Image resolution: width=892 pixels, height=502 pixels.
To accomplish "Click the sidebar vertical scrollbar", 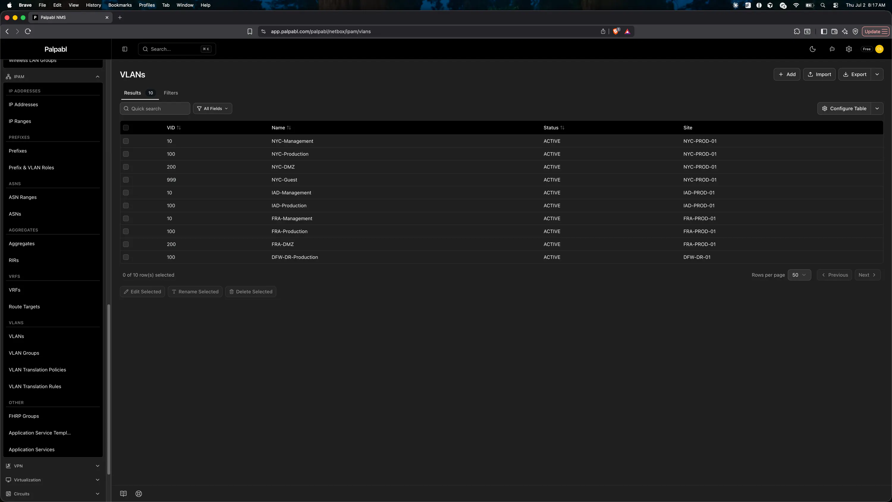I will (x=109, y=389).
